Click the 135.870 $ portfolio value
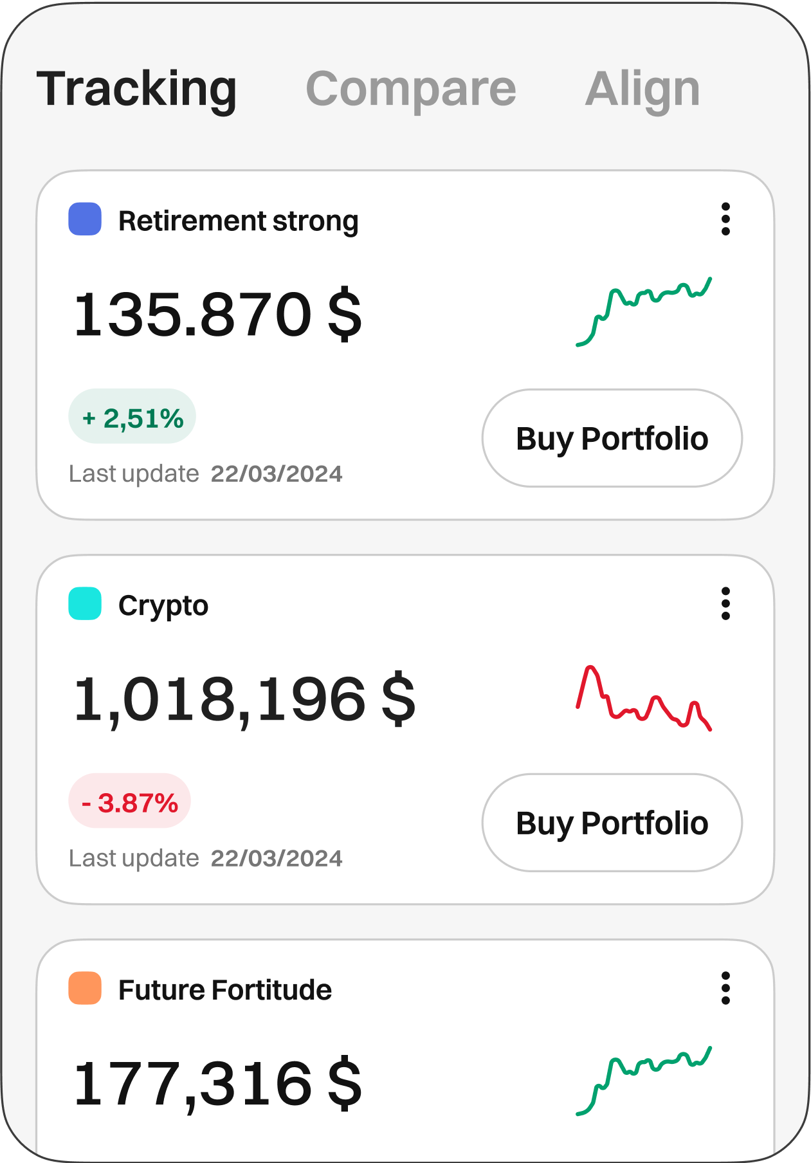 tap(217, 315)
